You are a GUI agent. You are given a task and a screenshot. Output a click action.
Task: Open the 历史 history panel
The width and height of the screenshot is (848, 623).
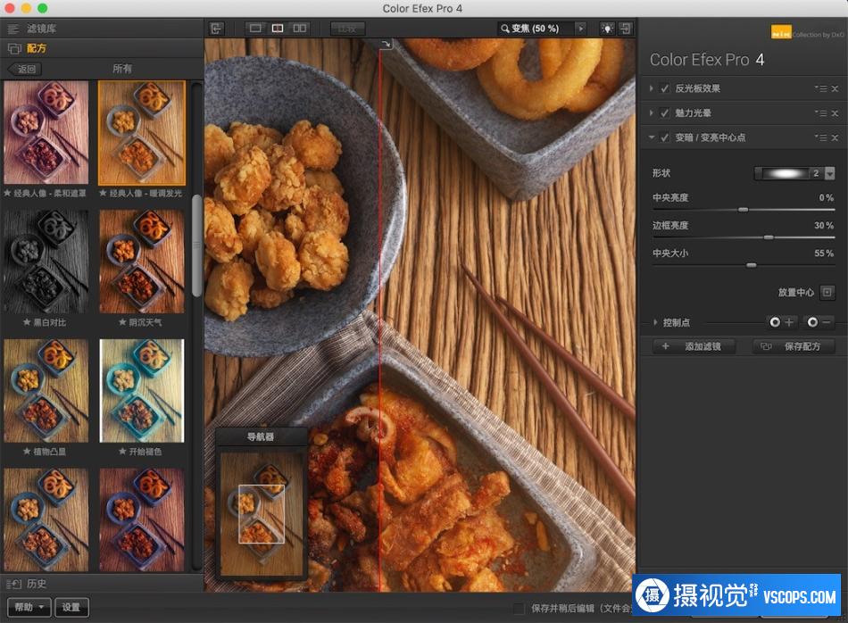(102, 584)
